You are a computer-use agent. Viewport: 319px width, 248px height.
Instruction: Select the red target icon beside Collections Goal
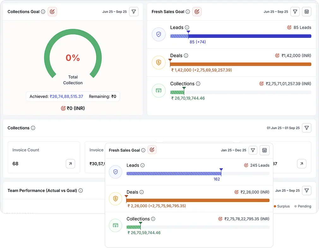click(x=52, y=11)
